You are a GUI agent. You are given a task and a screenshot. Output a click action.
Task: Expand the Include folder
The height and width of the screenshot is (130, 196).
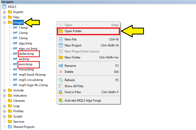click(4, 90)
